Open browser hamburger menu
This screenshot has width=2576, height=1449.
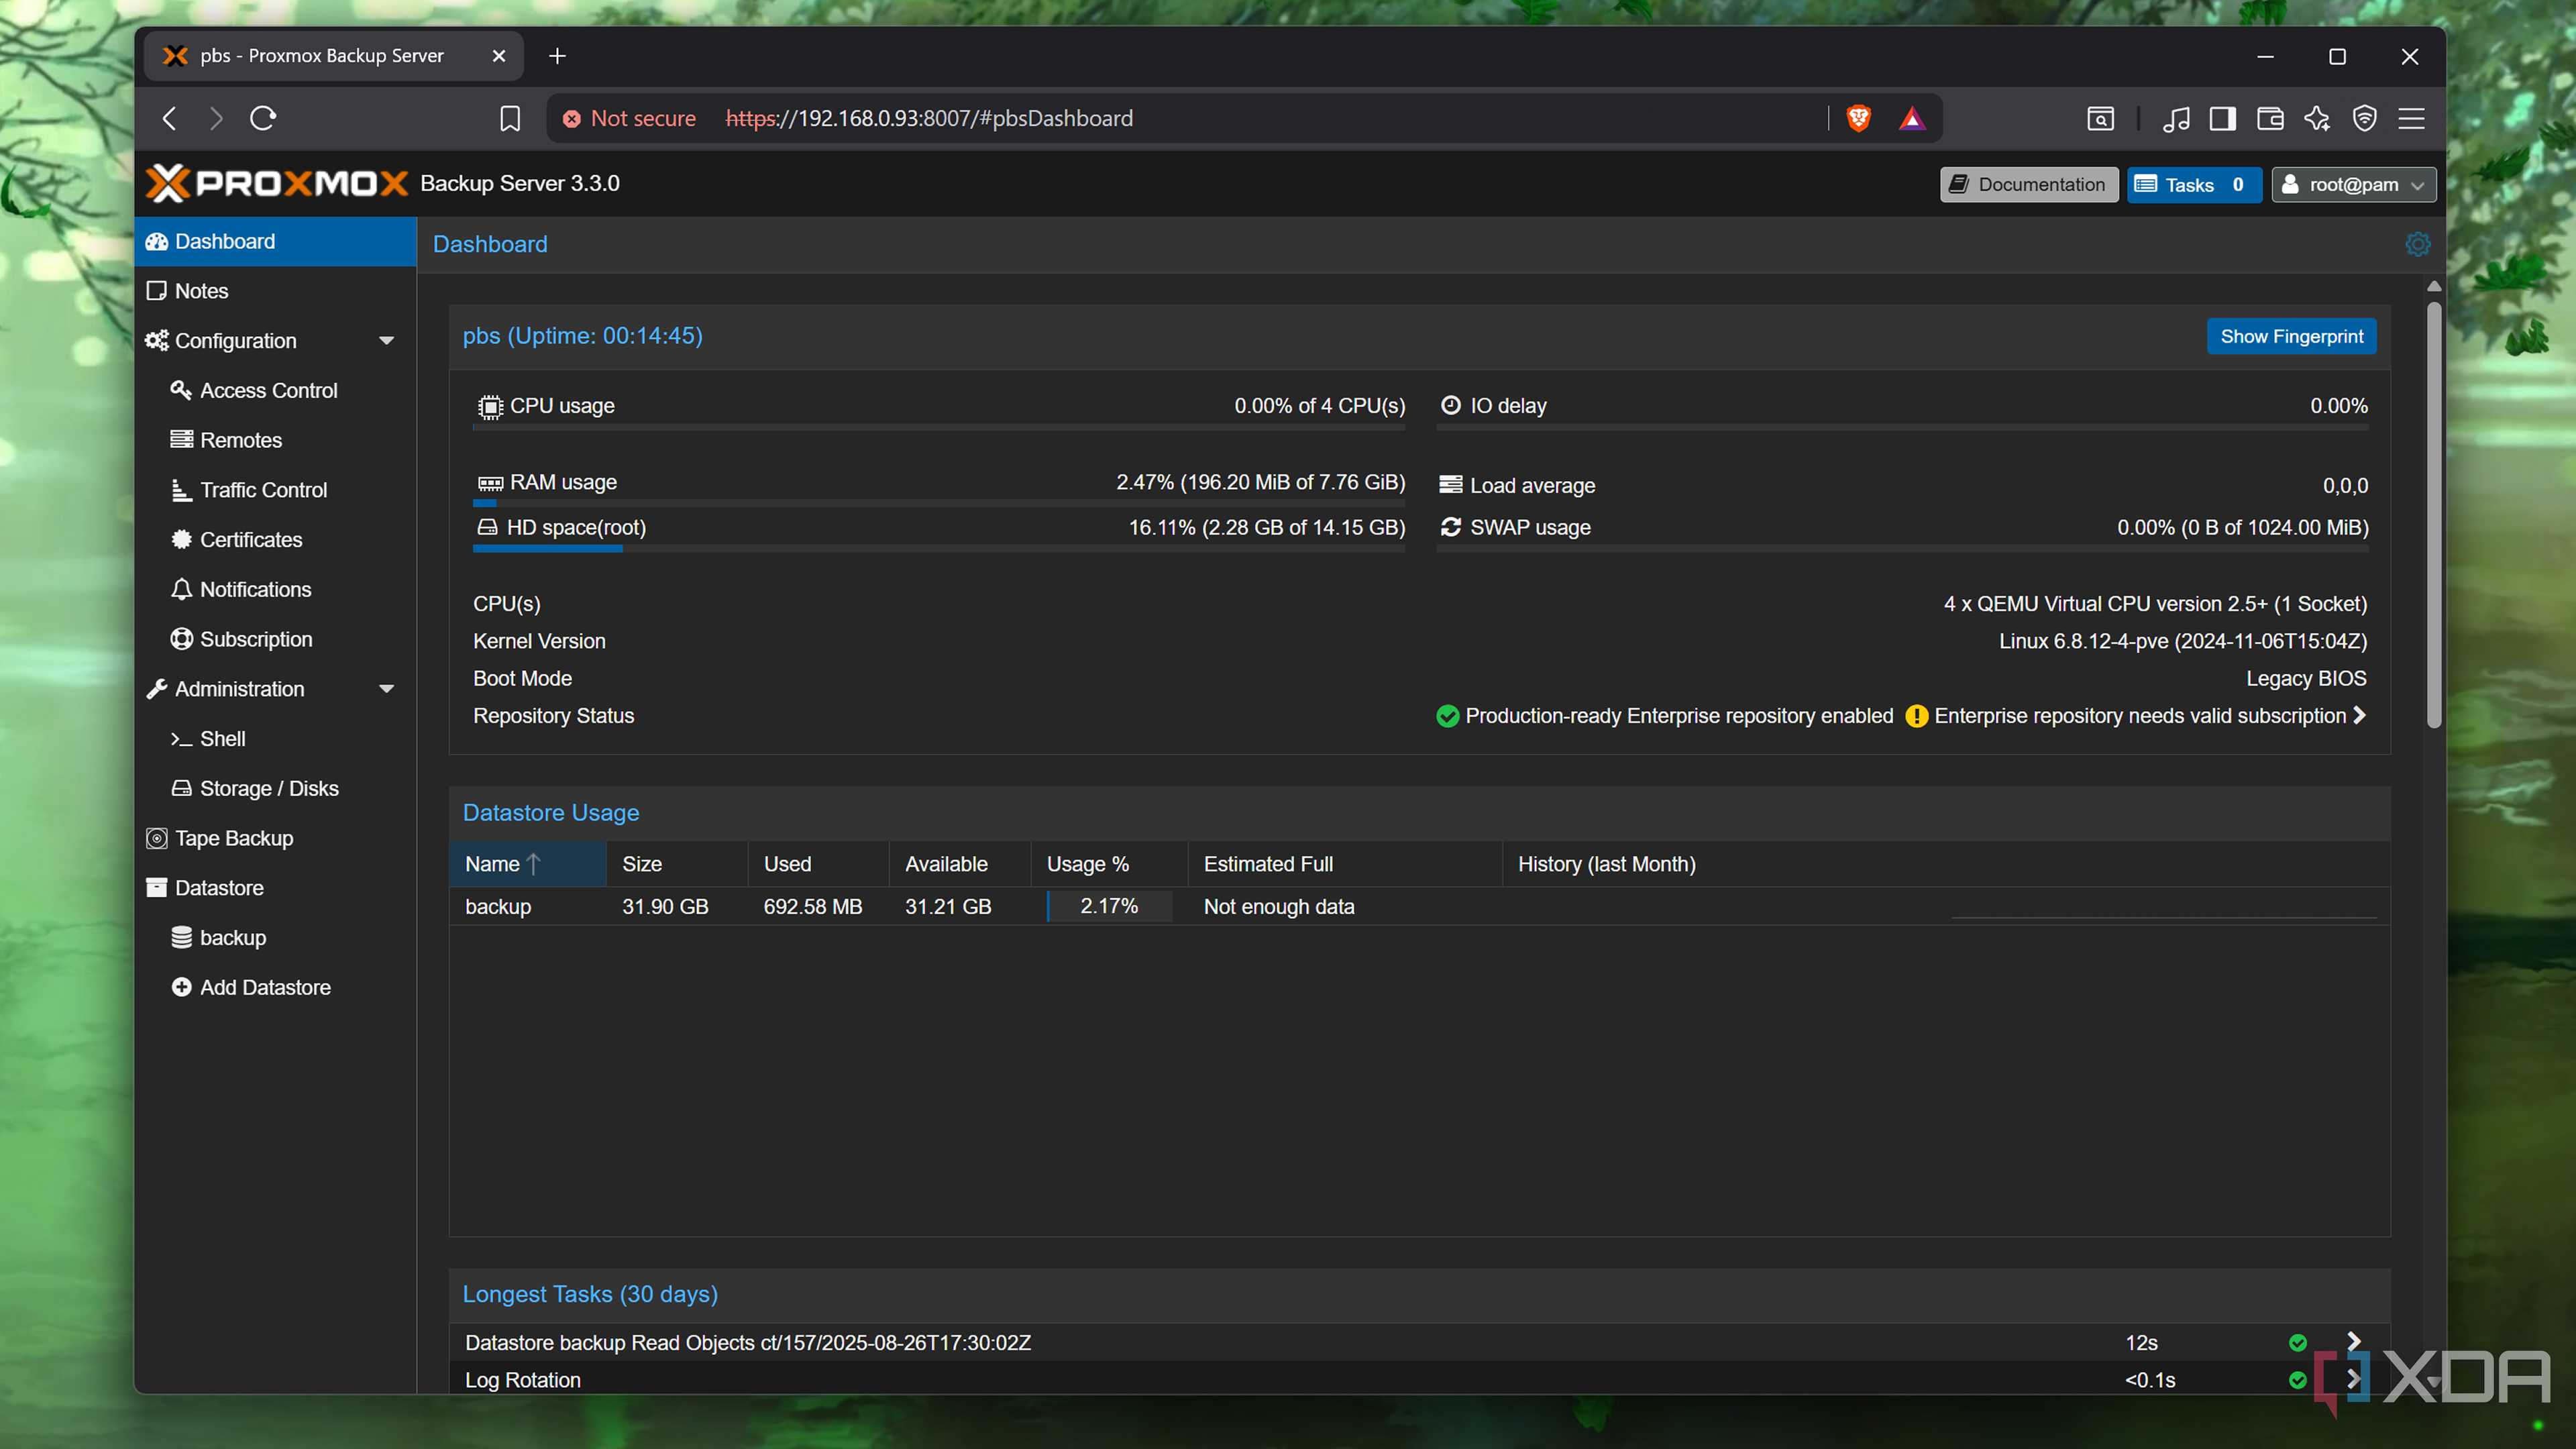click(2411, 118)
